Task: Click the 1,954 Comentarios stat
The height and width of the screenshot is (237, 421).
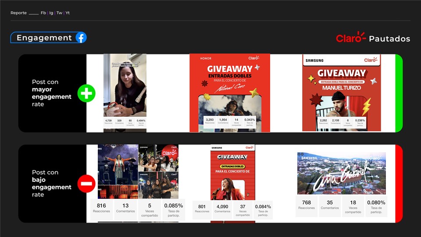Action: pyautogui.click(x=223, y=122)
